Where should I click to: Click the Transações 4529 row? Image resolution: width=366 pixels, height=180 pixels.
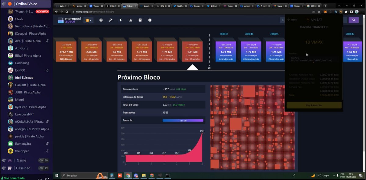(x=163, y=112)
